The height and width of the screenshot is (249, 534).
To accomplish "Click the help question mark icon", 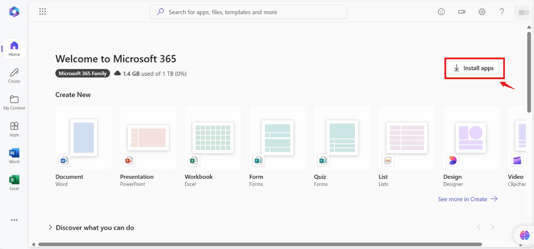I will pos(502,12).
